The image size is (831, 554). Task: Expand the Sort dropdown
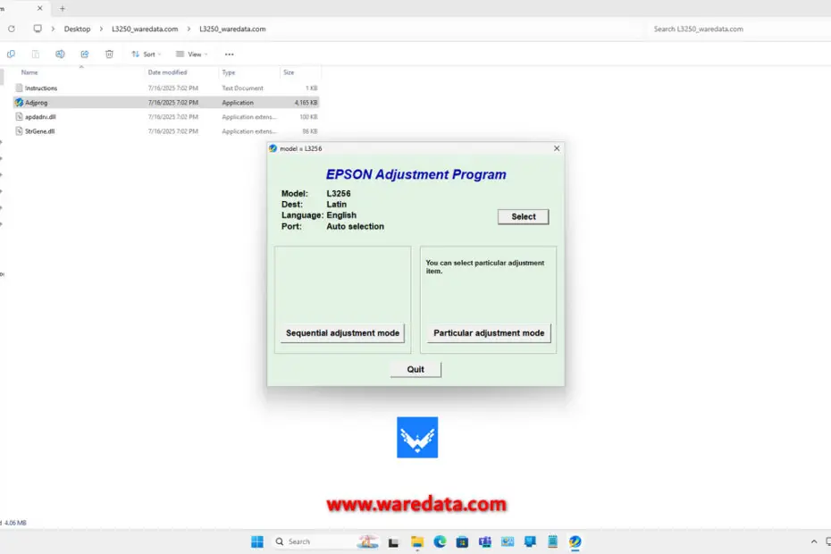147,55
